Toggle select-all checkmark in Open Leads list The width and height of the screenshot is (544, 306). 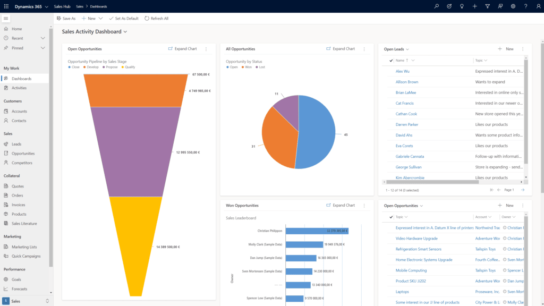pyautogui.click(x=391, y=61)
